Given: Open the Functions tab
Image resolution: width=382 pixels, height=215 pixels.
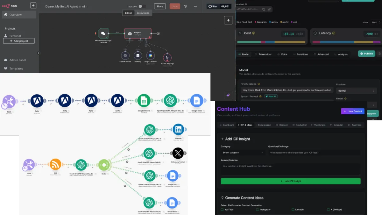Looking at the screenshot, I should click(300, 54).
